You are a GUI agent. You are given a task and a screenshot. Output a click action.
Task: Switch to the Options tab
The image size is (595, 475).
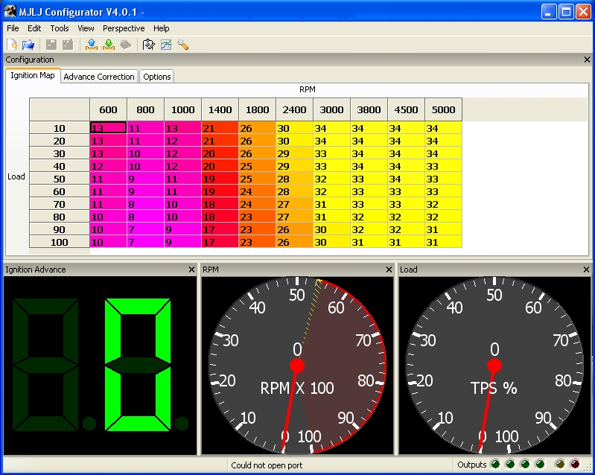pos(157,77)
